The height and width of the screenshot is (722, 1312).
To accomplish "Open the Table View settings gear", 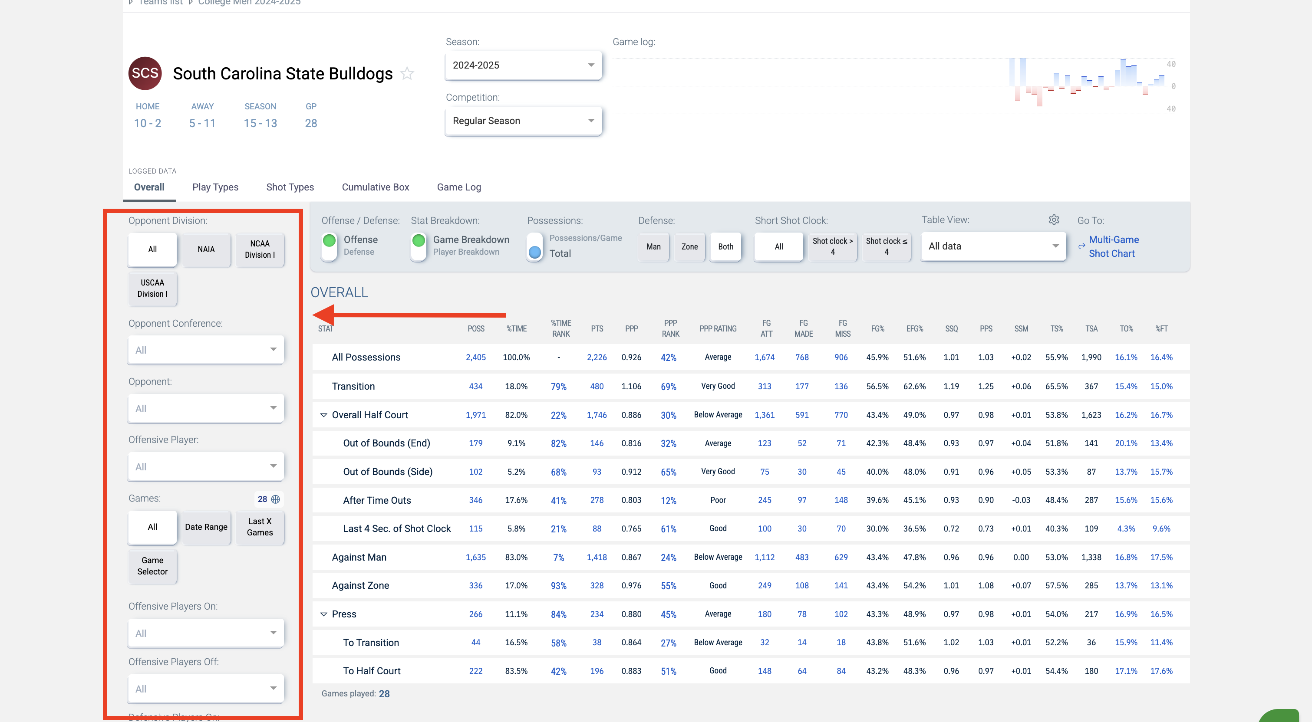I will [x=1054, y=220].
